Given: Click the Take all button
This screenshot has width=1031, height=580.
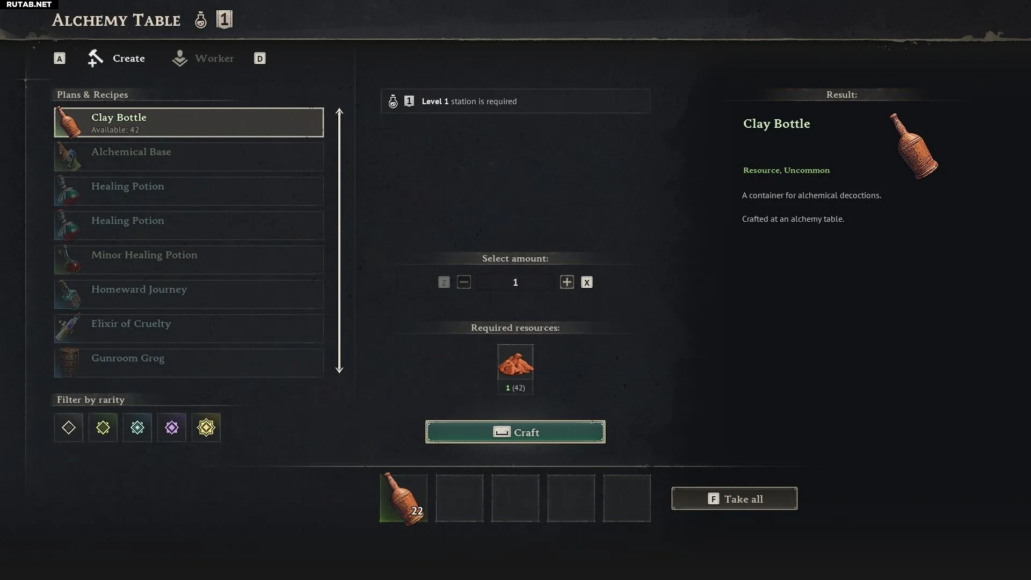Looking at the screenshot, I should tap(734, 499).
